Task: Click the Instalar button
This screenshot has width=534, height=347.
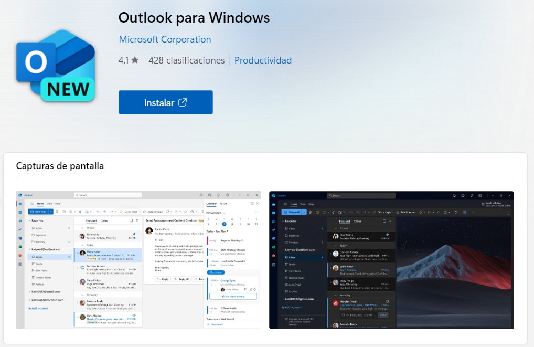Action: tap(166, 102)
